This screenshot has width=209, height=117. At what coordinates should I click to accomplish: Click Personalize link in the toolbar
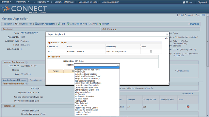(194, 24)
